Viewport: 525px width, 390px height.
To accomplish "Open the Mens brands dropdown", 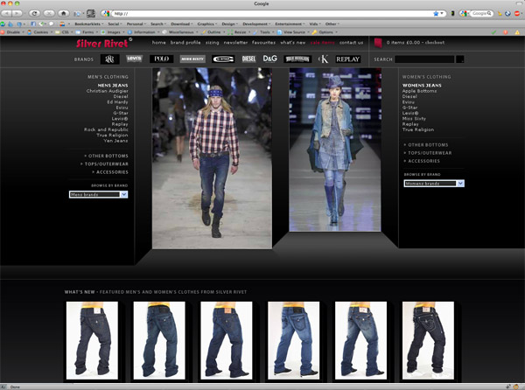I will tap(98, 194).
